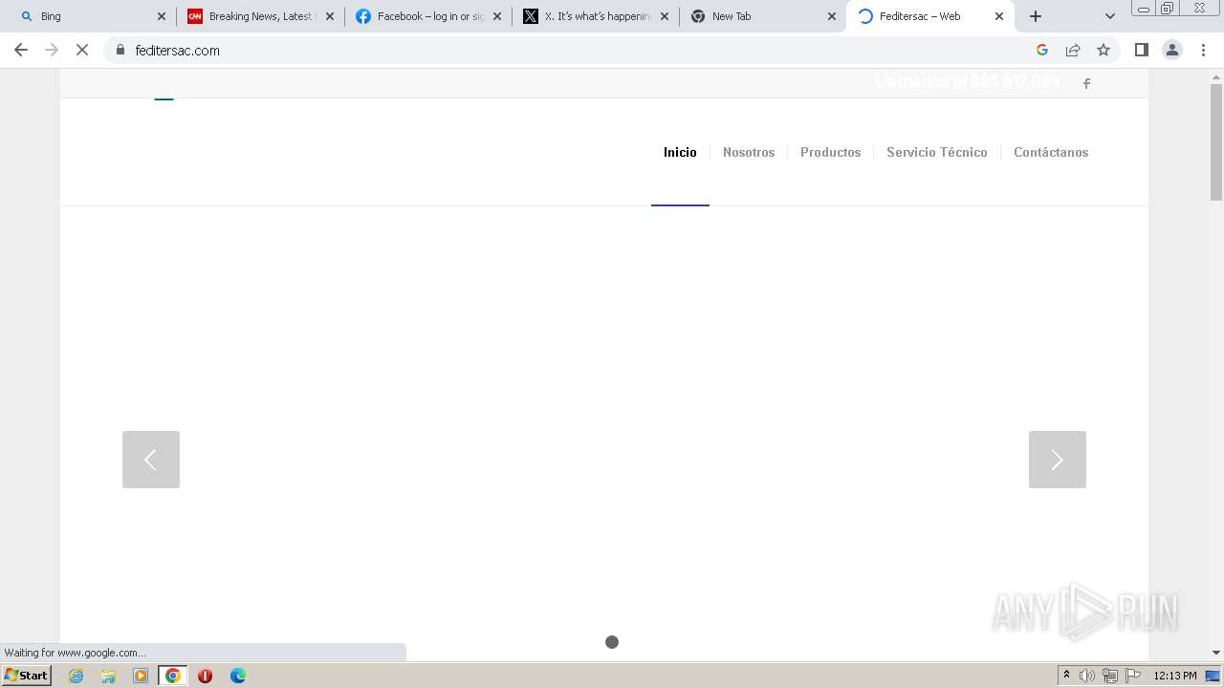This screenshot has width=1224, height=688.
Task: Visit the site's Facebook page icon
Action: tap(1086, 83)
